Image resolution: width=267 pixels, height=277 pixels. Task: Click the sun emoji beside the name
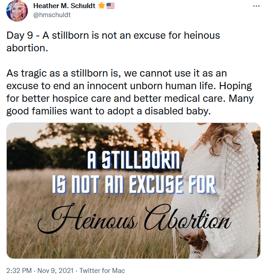(x=102, y=6)
